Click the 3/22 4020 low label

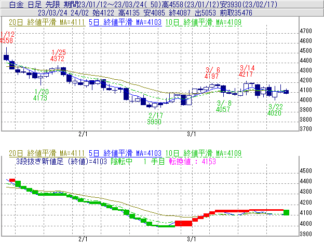pyautogui.click(x=275, y=110)
